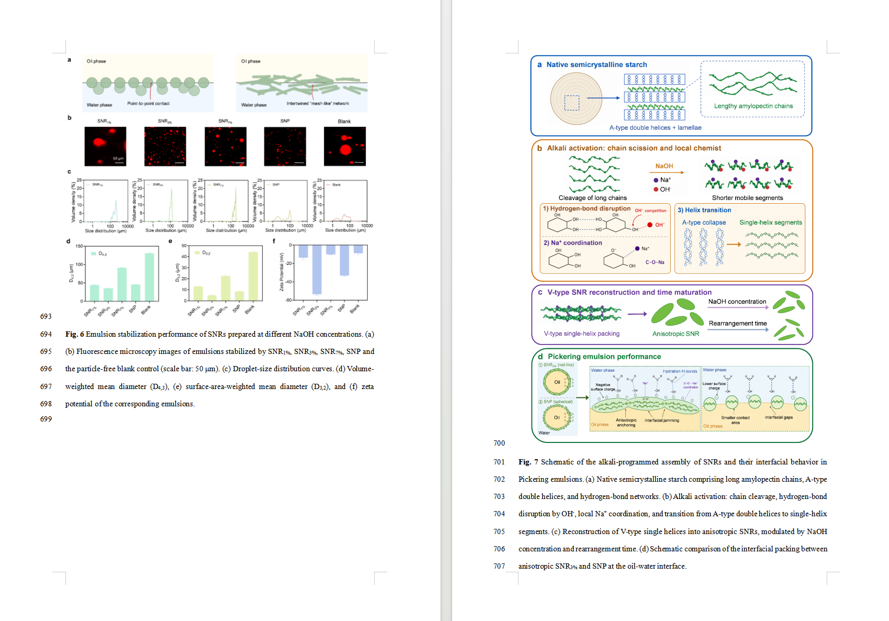Click 'Shorter mobile segments' label

(747, 198)
